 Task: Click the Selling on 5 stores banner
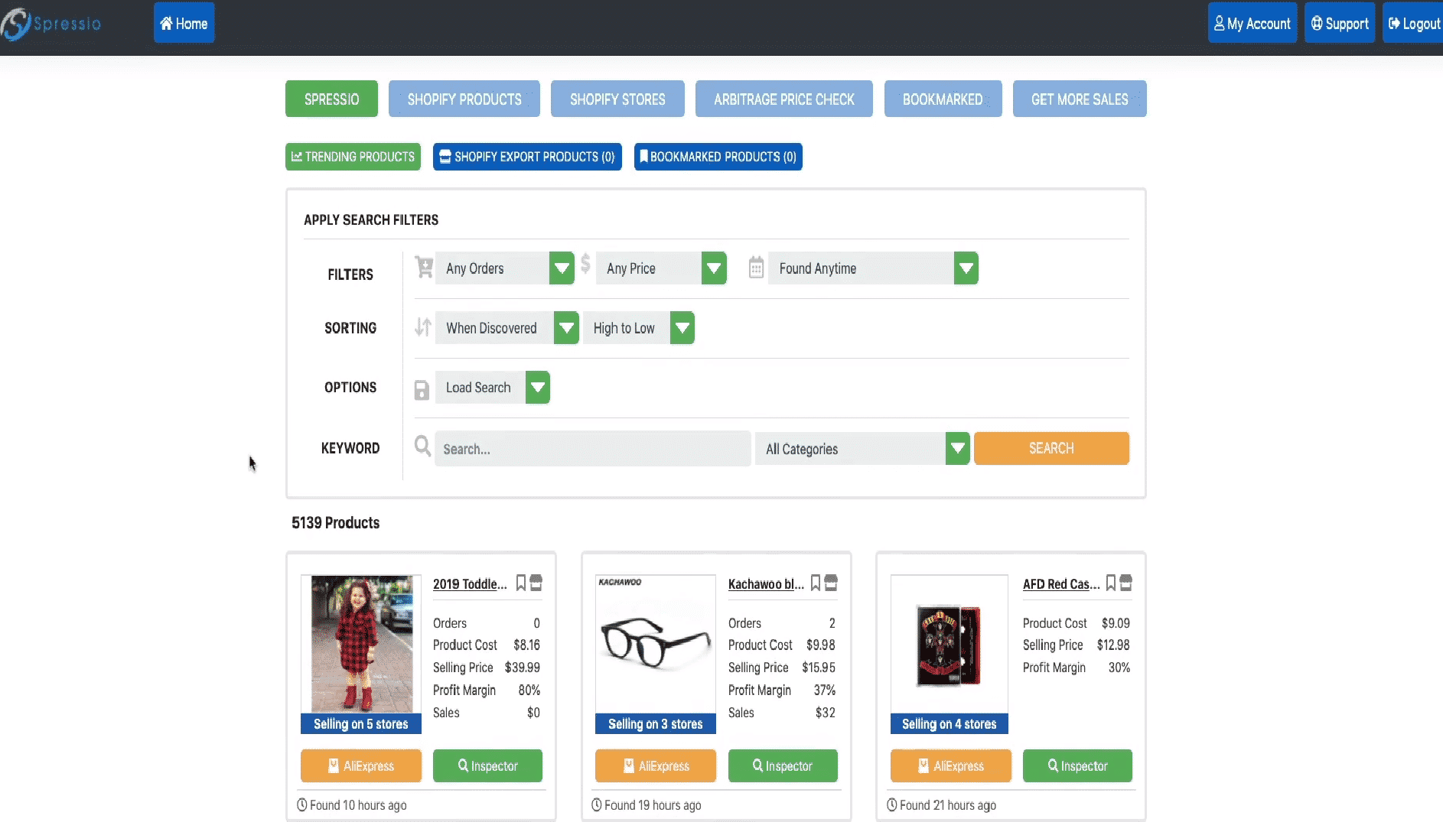pos(361,724)
